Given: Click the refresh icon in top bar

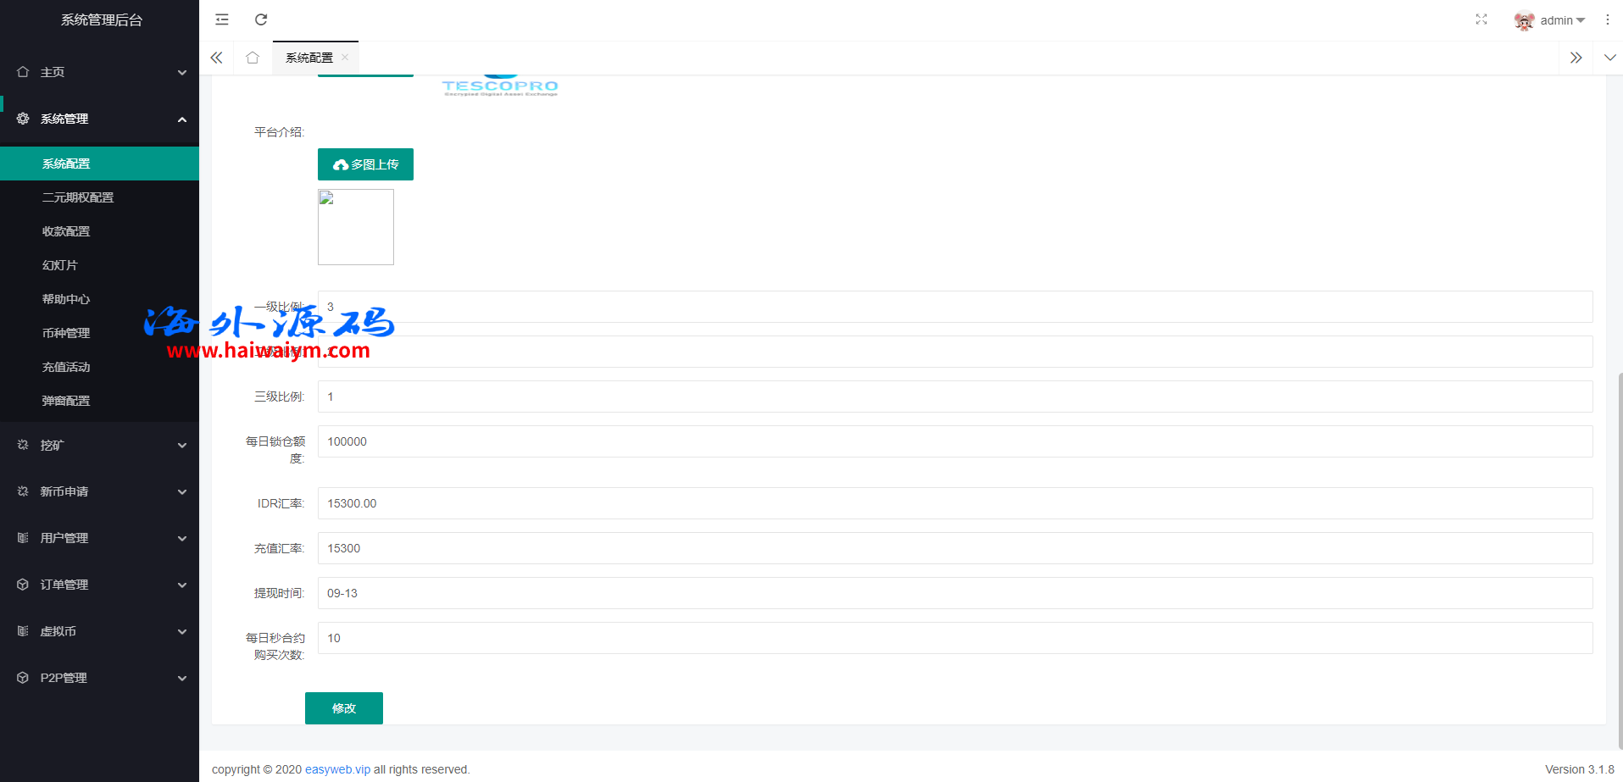Looking at the screenshot, I should (x=261, y=19).
